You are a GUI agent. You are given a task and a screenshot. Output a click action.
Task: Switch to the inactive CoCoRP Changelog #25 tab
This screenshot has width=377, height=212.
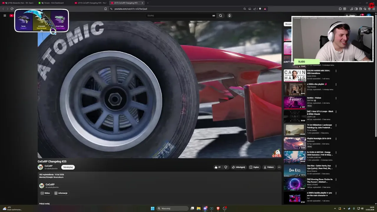91,3
